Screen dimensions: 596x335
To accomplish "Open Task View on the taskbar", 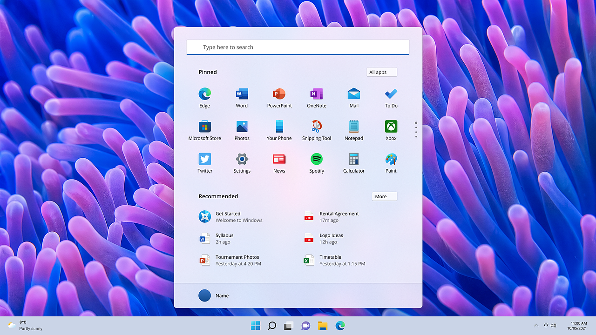I will pos(289,326).
